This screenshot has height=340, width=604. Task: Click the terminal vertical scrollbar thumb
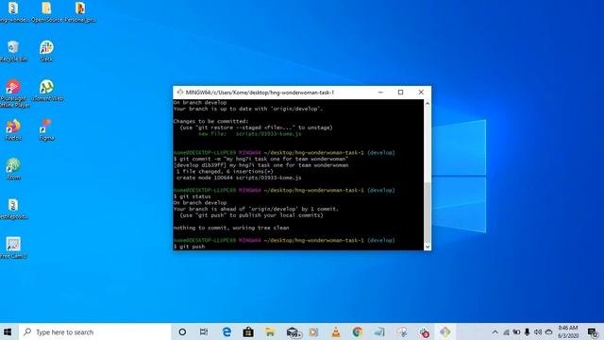point(428,212)
